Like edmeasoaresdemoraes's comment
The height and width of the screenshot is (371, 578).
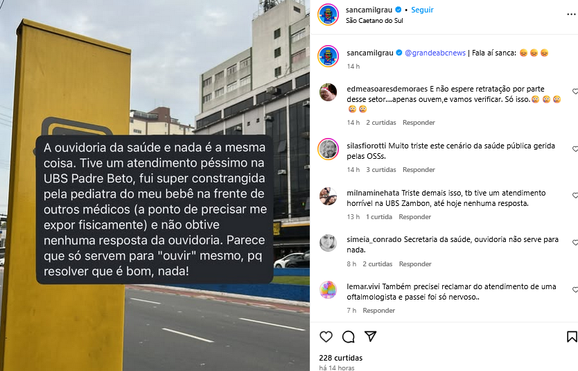pos(575,91)
